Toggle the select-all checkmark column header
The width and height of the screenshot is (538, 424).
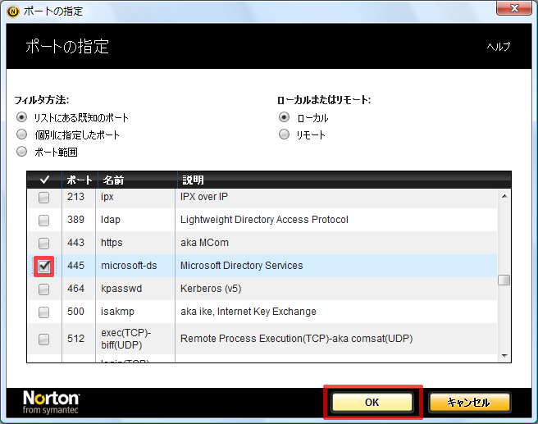pos(44,180)
